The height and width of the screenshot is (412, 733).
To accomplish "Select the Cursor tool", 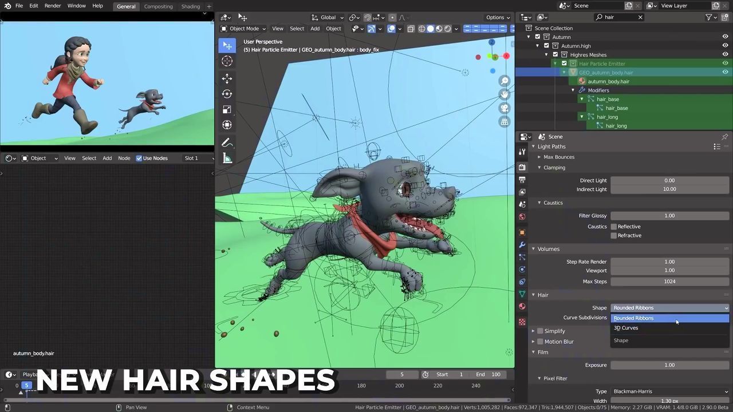I will coord(227,61).
